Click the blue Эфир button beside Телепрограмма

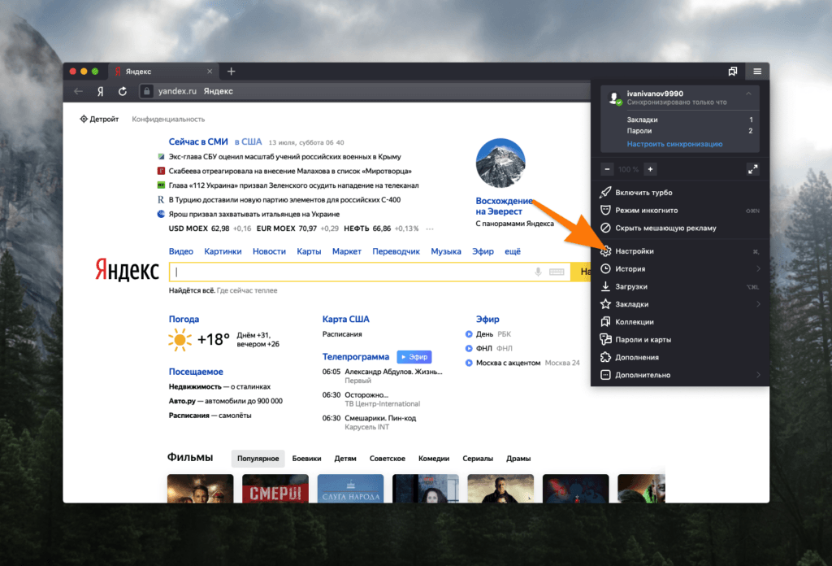(x=414, y=357)
